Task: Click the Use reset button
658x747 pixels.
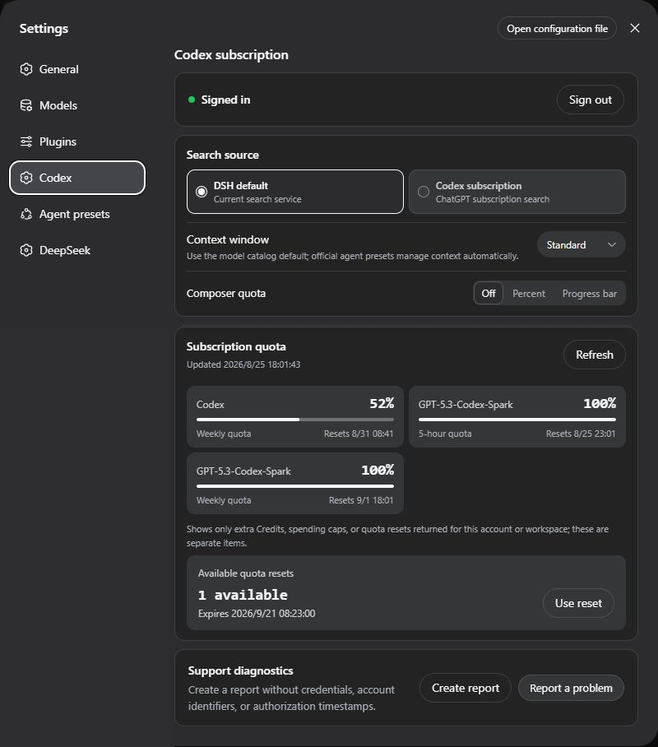Action: pyautogui.click(x=578, y=603)
